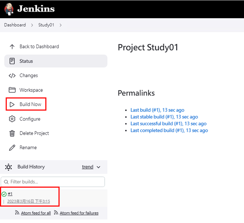Open the Changes sidebar item

point(29,76)
